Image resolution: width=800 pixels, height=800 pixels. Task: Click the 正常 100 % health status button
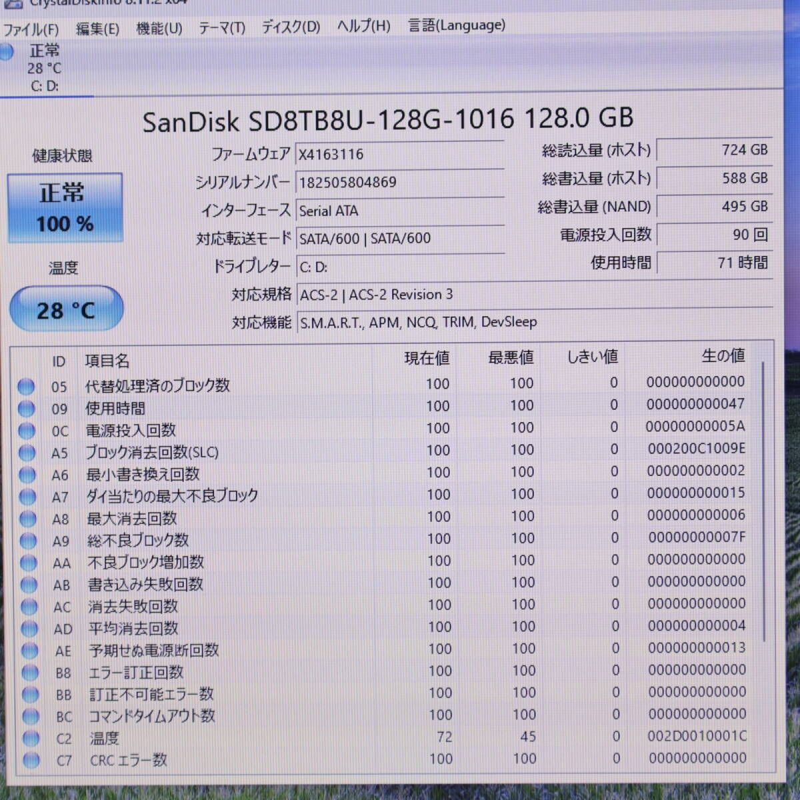click(65, 208)
